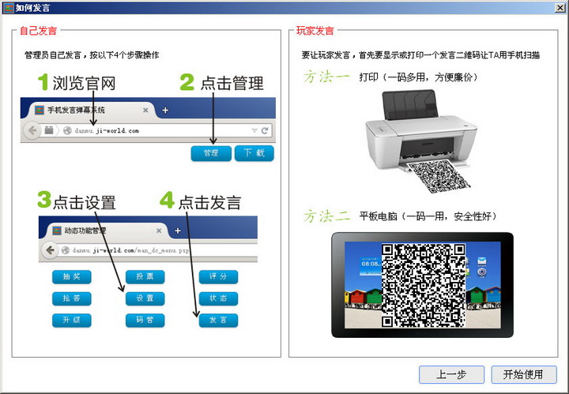The height and width of the screenshot is (394, 569).
Task: Click the back arrow in the lower browser
Action: [x=51, y=250]
